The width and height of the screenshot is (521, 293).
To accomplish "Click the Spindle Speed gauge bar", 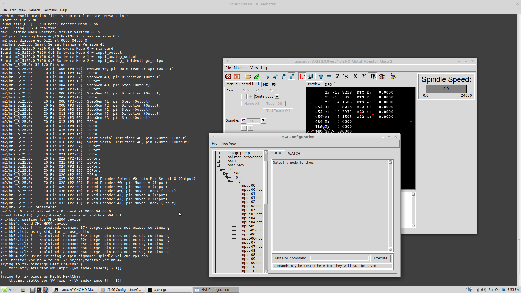I will point(446,89).
